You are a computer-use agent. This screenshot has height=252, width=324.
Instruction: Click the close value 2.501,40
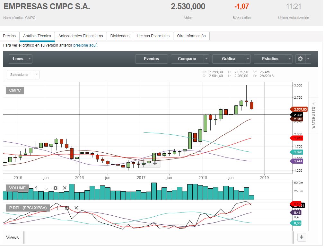click(216, 76)
